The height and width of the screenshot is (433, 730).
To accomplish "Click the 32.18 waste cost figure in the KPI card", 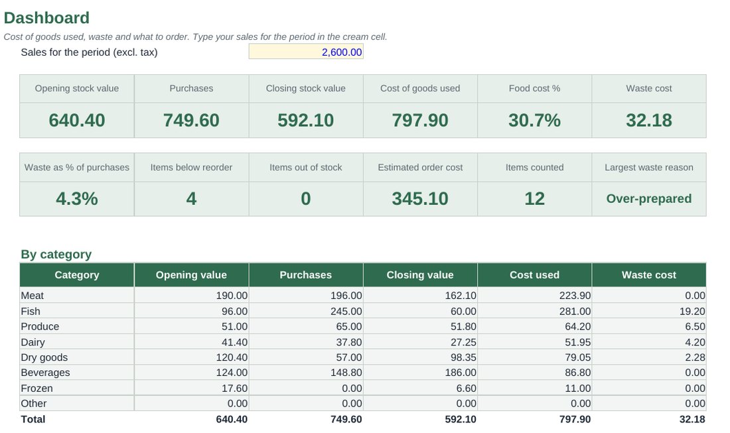I will [x=649, y=121].
